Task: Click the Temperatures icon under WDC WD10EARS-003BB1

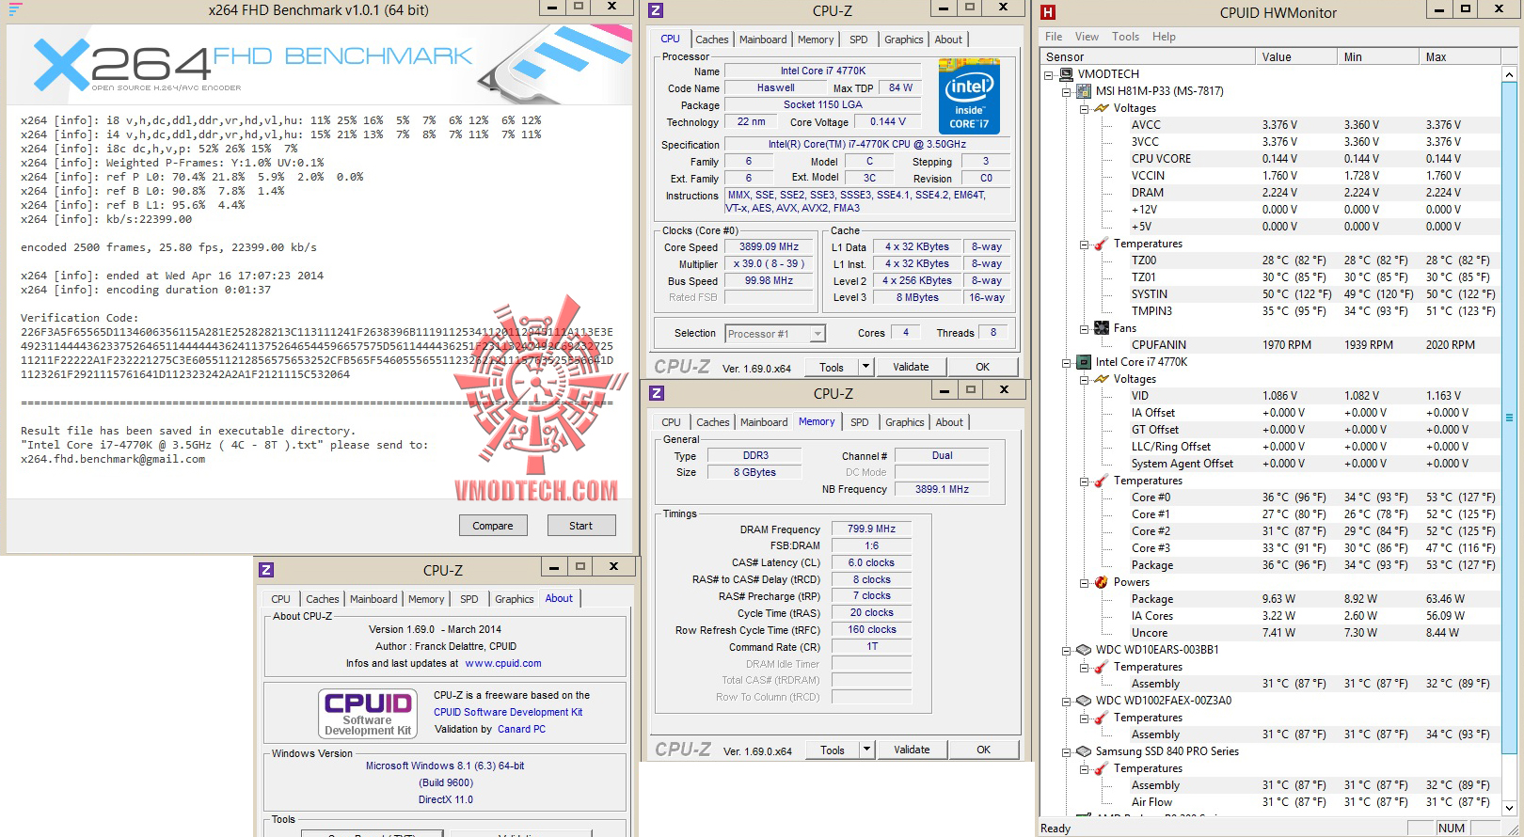Action: click(1102, 667)
